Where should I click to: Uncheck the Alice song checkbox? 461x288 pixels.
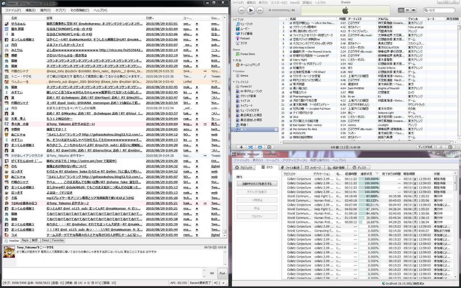point(291,117)
